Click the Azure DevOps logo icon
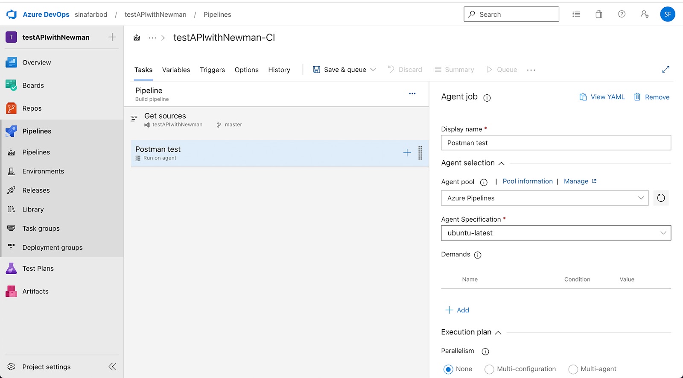 point(12,15)
